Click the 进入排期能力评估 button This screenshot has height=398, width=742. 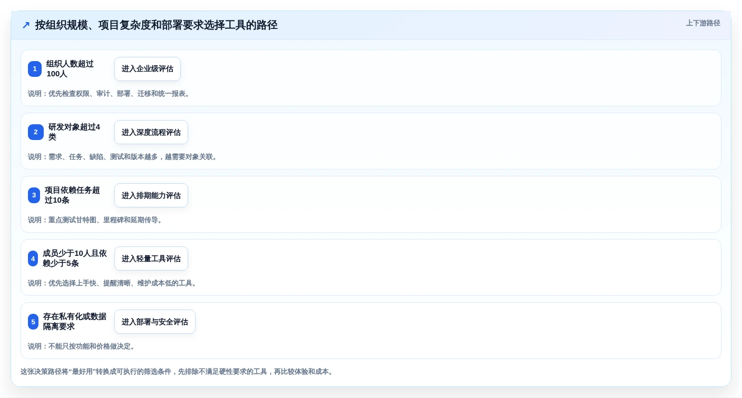click(151, 195)
